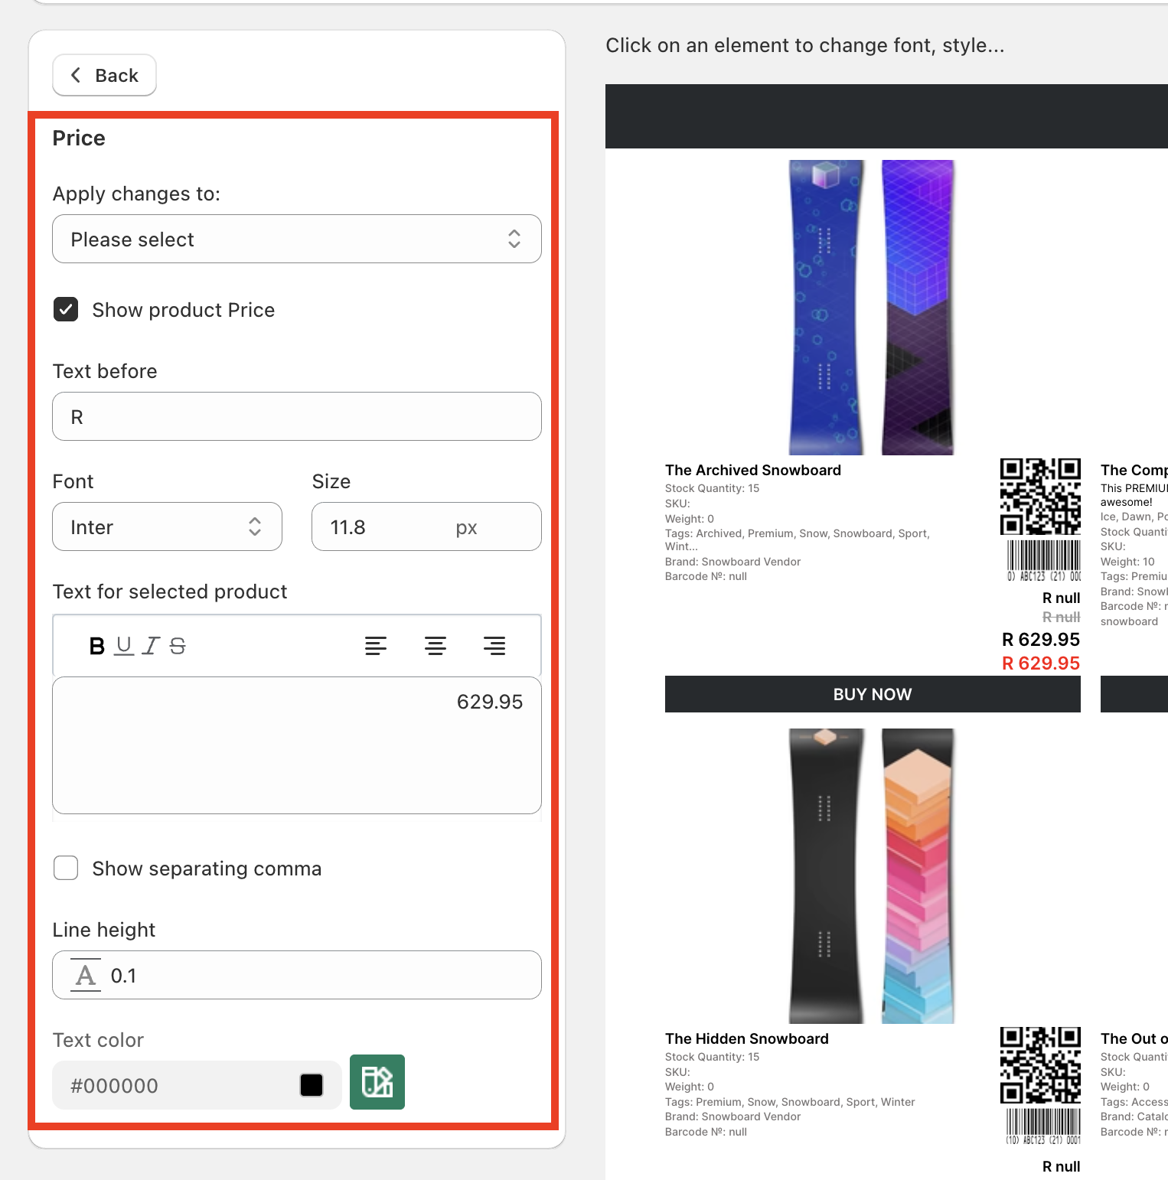Toggle bold formatting
Screen dimensions: 1168x1180
tap(96, 646)
